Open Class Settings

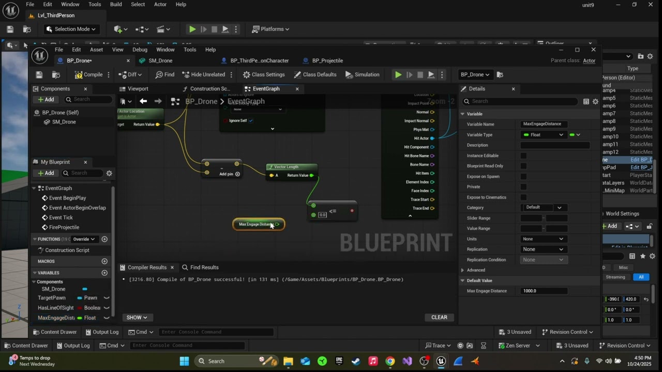[x=264, y=75]
